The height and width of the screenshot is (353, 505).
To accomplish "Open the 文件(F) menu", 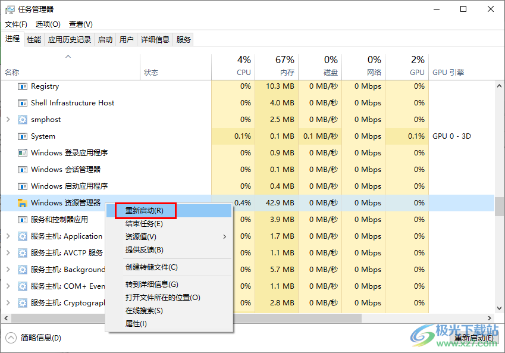I will (16, 24).
